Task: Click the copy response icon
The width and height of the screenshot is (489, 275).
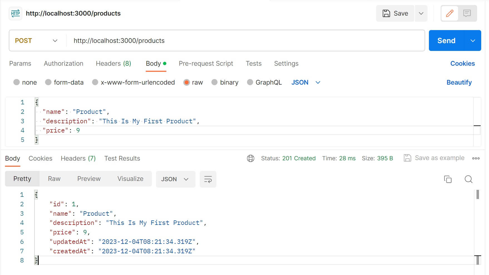Action: (x=448, y=179)
